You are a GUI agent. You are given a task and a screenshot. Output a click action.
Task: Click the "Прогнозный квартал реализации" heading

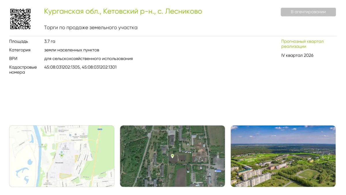pyautogui.click(x=302, y=44)
